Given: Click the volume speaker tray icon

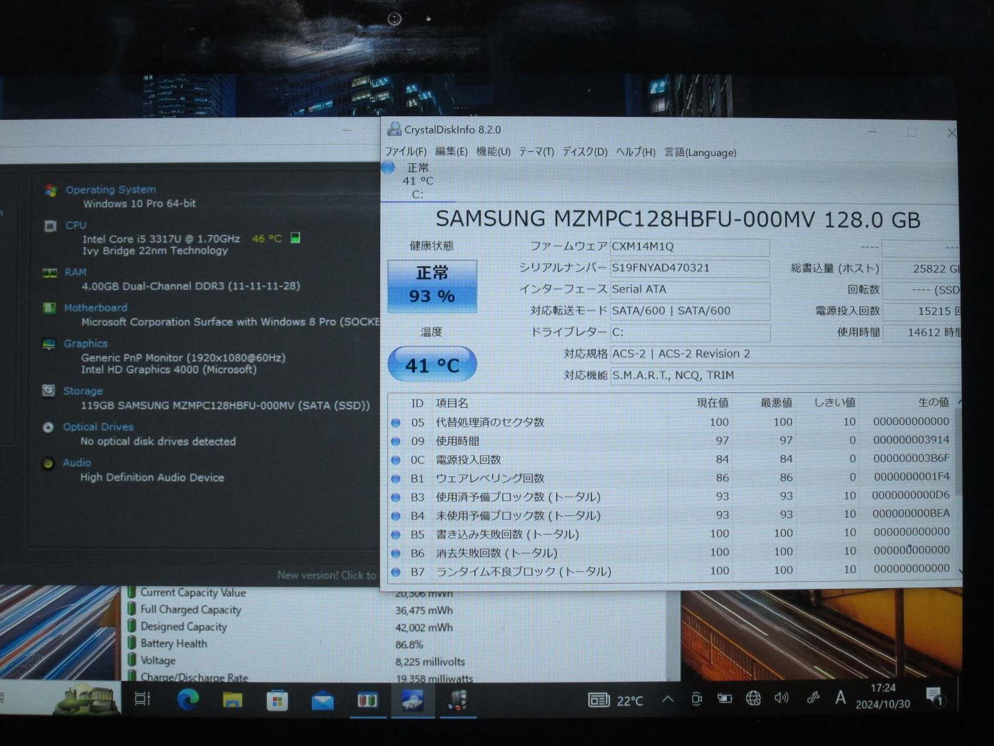Looking at the screenshot, I should [782, 698].
